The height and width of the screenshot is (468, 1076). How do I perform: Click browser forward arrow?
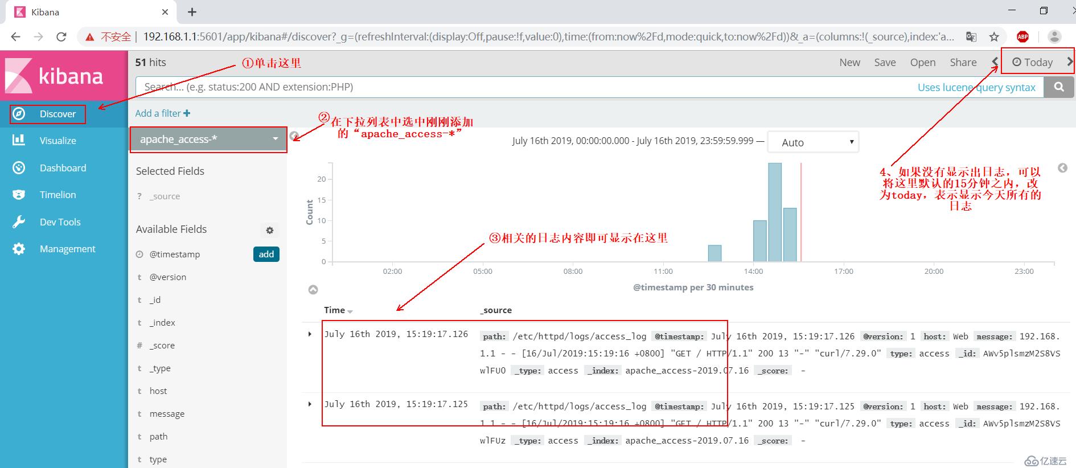[x=38, y=37]
